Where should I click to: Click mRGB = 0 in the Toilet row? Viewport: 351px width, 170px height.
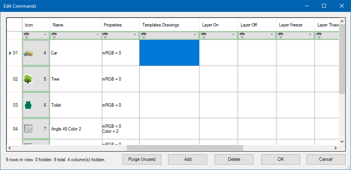(x=121, y=105)
